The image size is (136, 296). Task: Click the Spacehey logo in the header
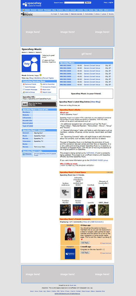32,4
